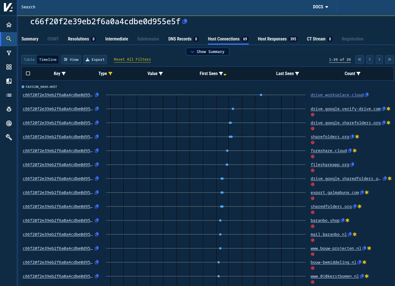Click timeline dot for drive.google.verify-drive.com

[x=233, y=109]
